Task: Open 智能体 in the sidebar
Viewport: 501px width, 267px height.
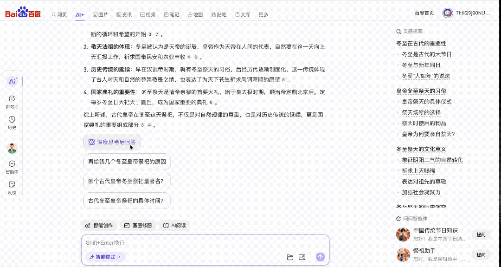Action: [12, 167]
